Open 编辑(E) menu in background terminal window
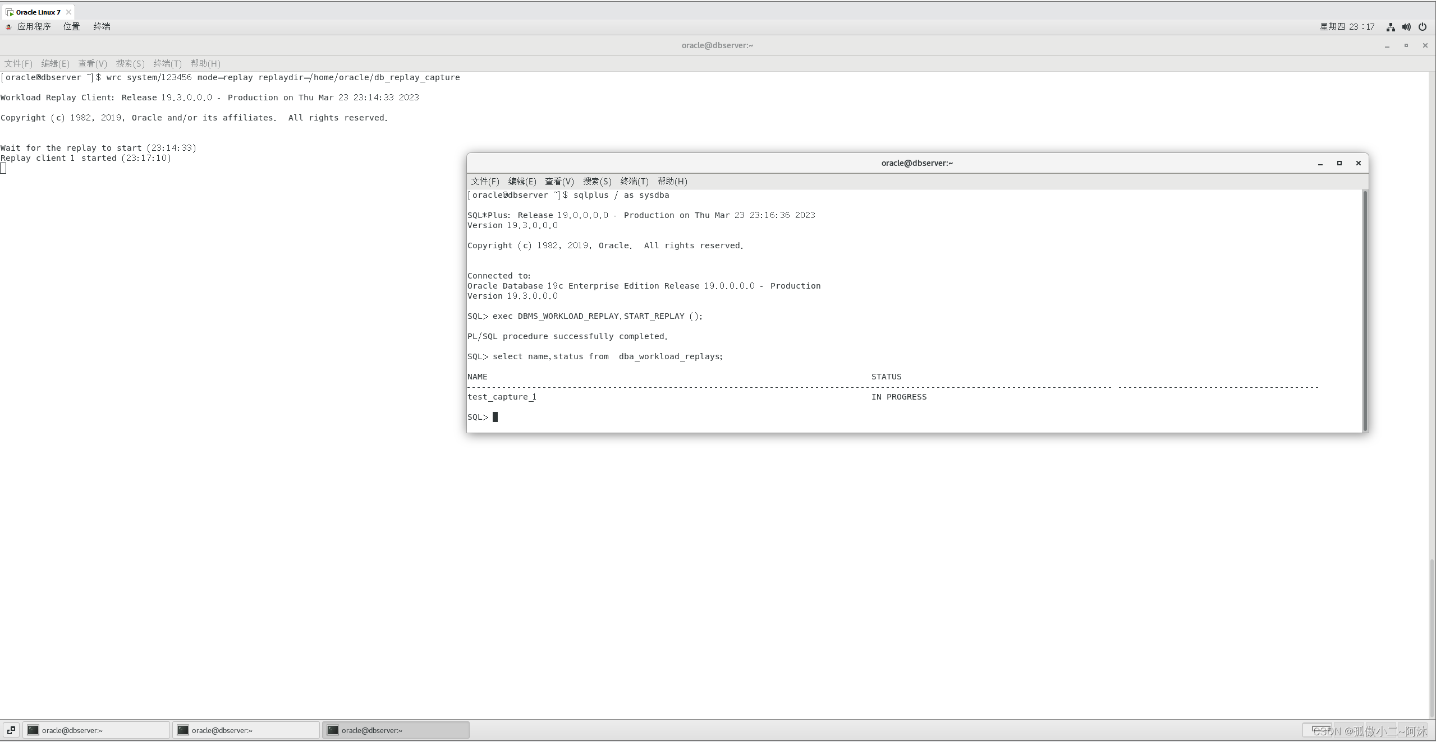Screen dimensions: 1436x742 [x=55, y=63]
